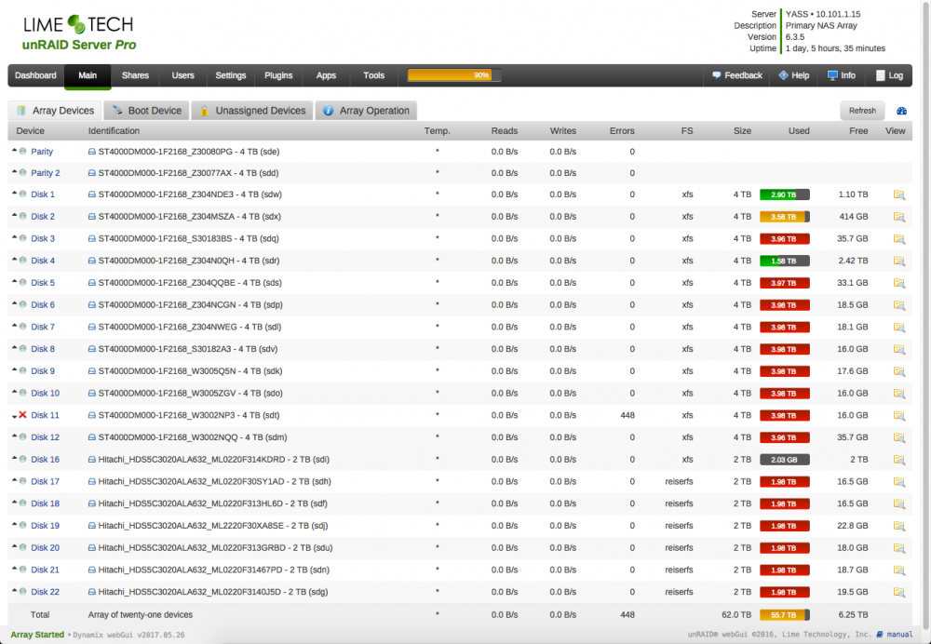The width and height of the screenshot is (931, 644).
Task: Collapse the Disk 11 down arrow
Action: (x=14, y=416)
